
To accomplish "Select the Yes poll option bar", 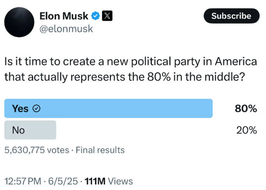I will point(131,108).
